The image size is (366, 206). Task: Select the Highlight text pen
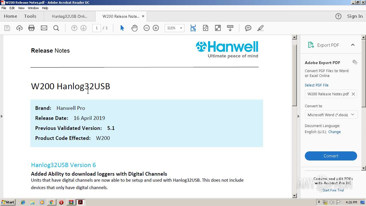tap(260, 28)
